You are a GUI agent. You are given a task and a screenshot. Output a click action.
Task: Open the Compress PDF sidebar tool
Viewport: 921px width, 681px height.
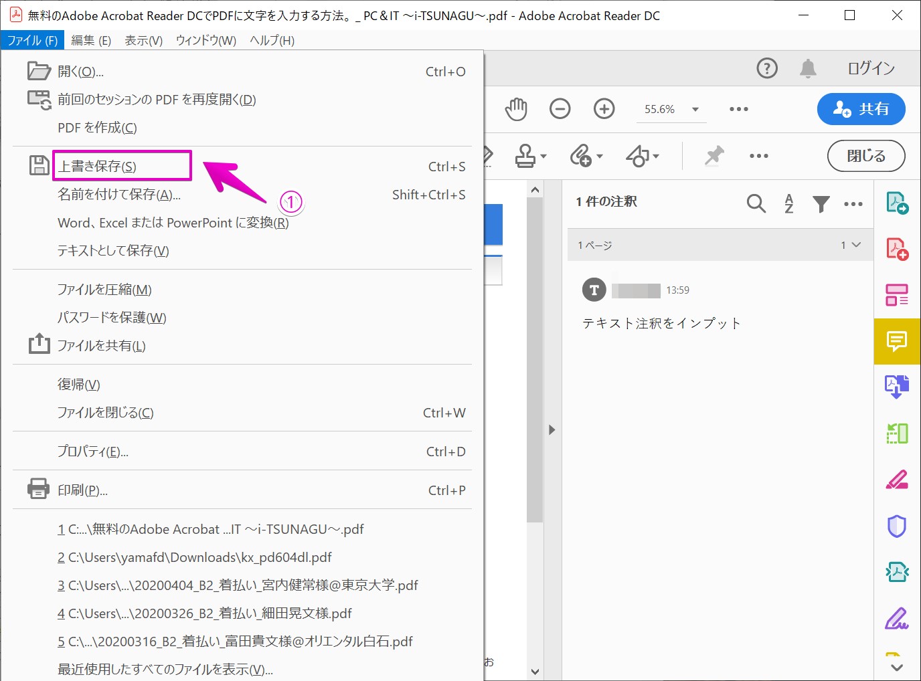point(897,433)
